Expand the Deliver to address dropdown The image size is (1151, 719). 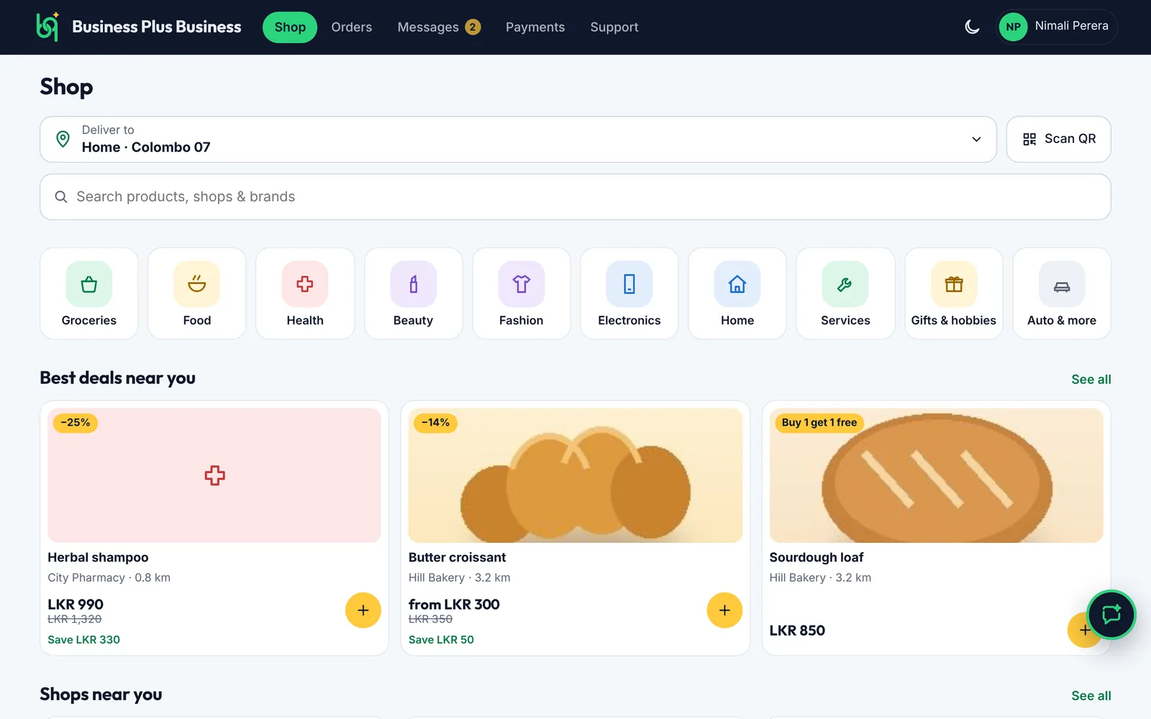pos(518,139)
